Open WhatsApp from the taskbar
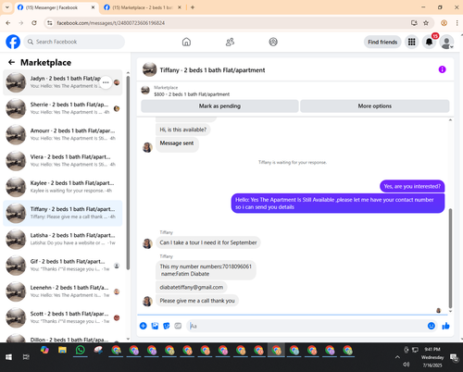 [x=81, y=351]
